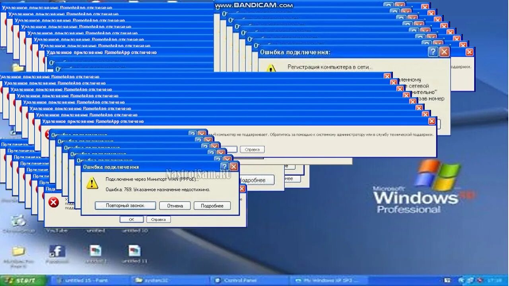Click the Повторный звонок button

[125, 206]
